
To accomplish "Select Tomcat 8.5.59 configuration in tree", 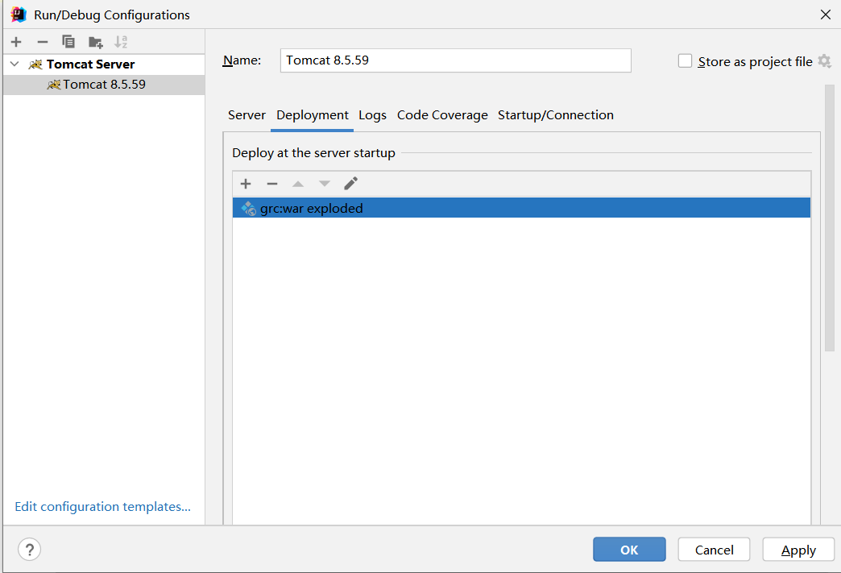I will tap(104, 85).
